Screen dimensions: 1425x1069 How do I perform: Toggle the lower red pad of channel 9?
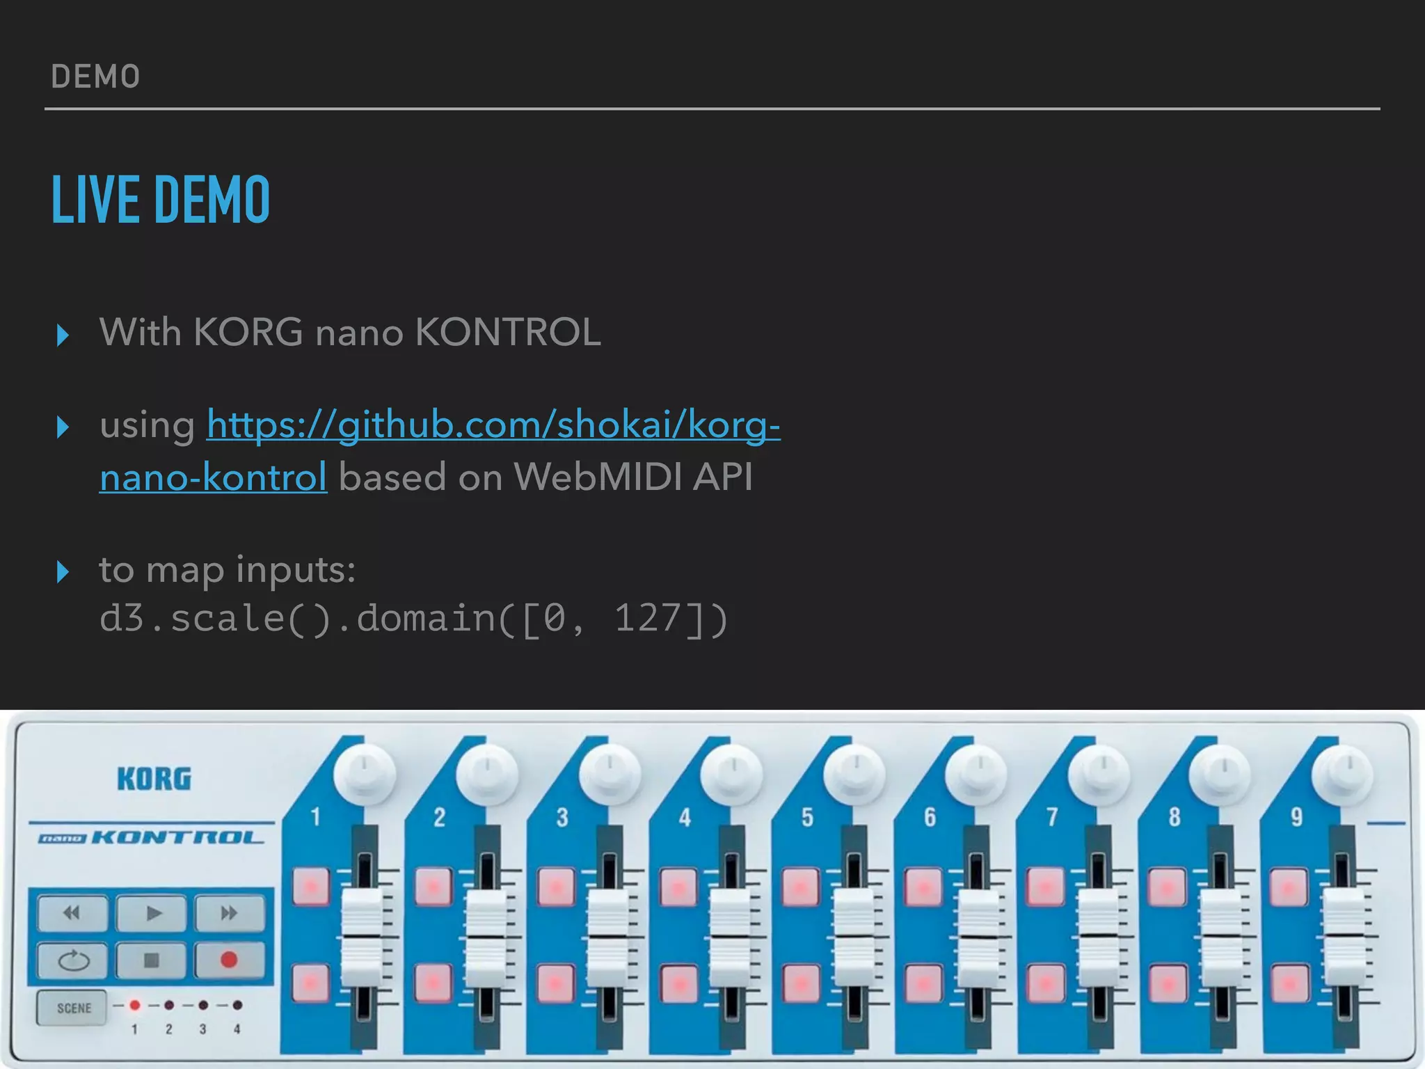[1289, 983]
